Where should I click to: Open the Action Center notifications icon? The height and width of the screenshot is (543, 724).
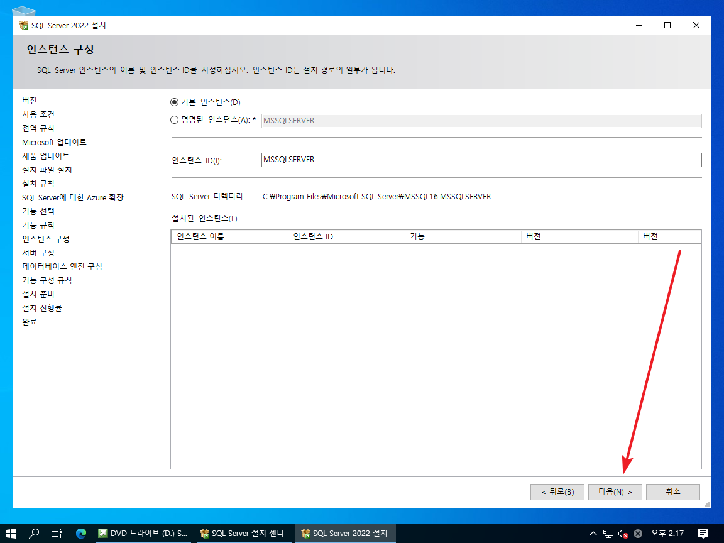(703, 534)
